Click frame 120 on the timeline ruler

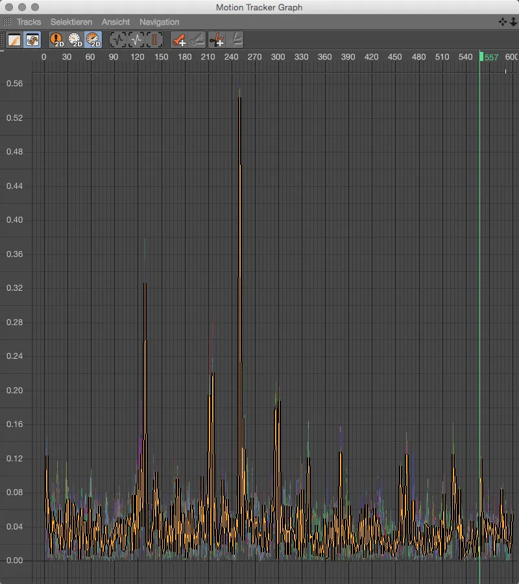[x=137, y=57]
